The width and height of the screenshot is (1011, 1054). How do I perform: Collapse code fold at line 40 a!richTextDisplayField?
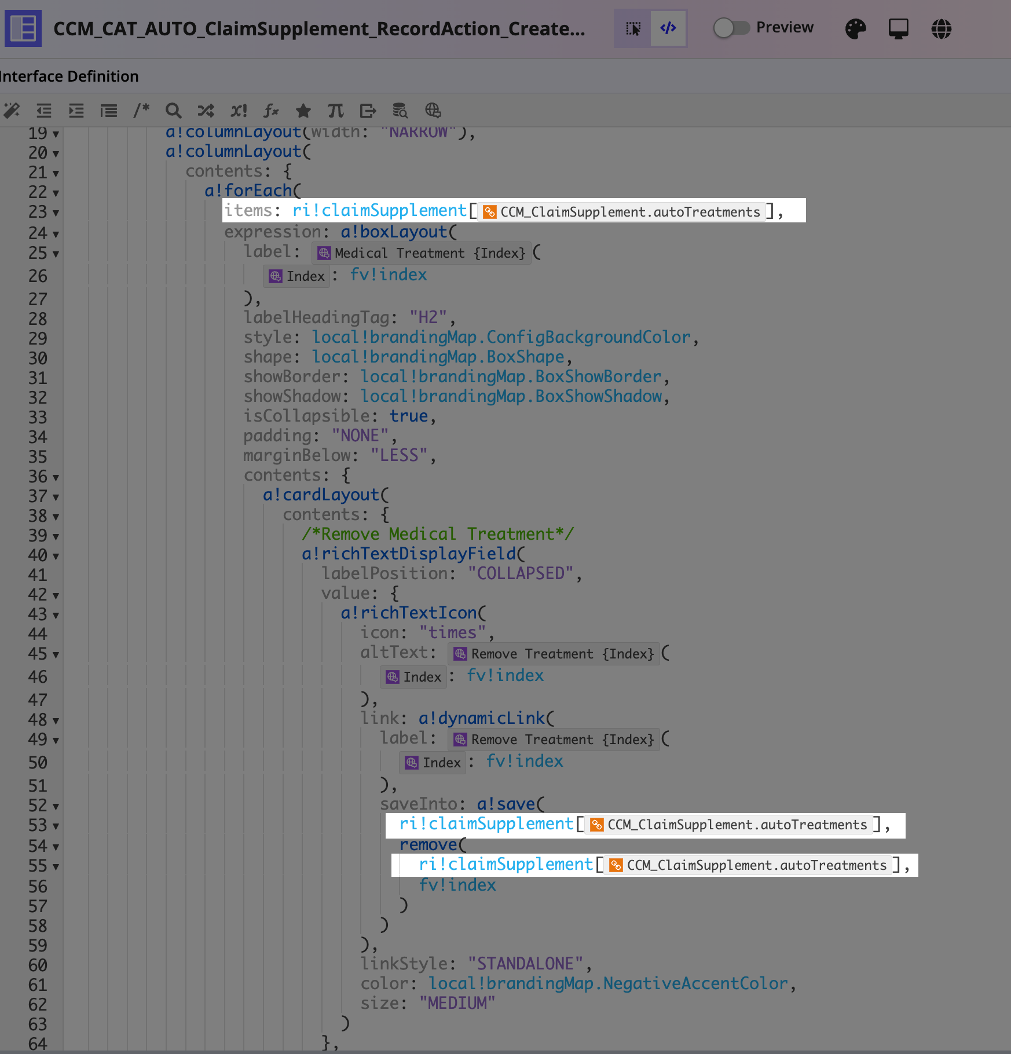pos(56,557)
